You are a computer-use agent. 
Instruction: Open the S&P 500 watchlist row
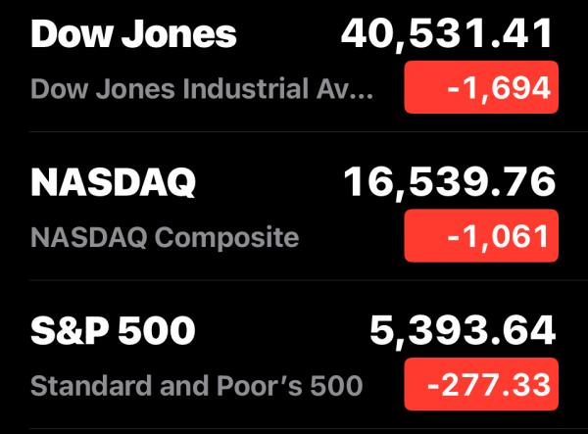[x=294, y=359]
